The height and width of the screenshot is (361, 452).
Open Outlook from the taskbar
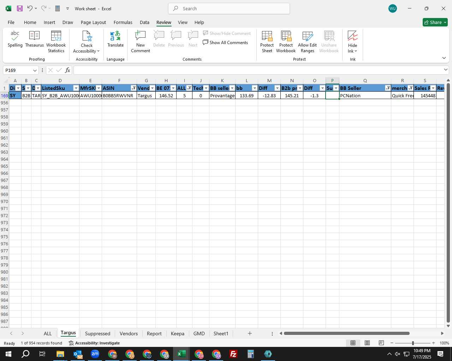pos(78,354)
